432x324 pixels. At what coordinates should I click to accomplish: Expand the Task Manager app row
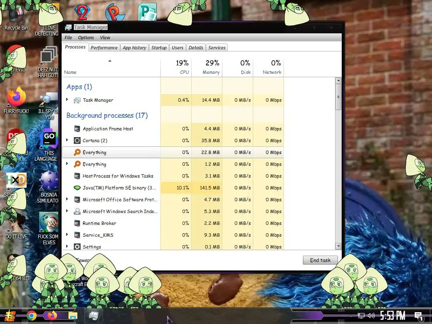pyautogui.click(x=67, y=100)
